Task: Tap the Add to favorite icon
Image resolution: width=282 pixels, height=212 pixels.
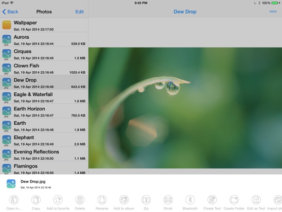Action: point(58,200)
